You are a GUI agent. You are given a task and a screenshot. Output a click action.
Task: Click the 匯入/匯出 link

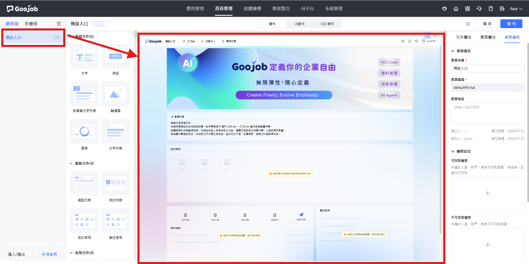click(17, 254)
